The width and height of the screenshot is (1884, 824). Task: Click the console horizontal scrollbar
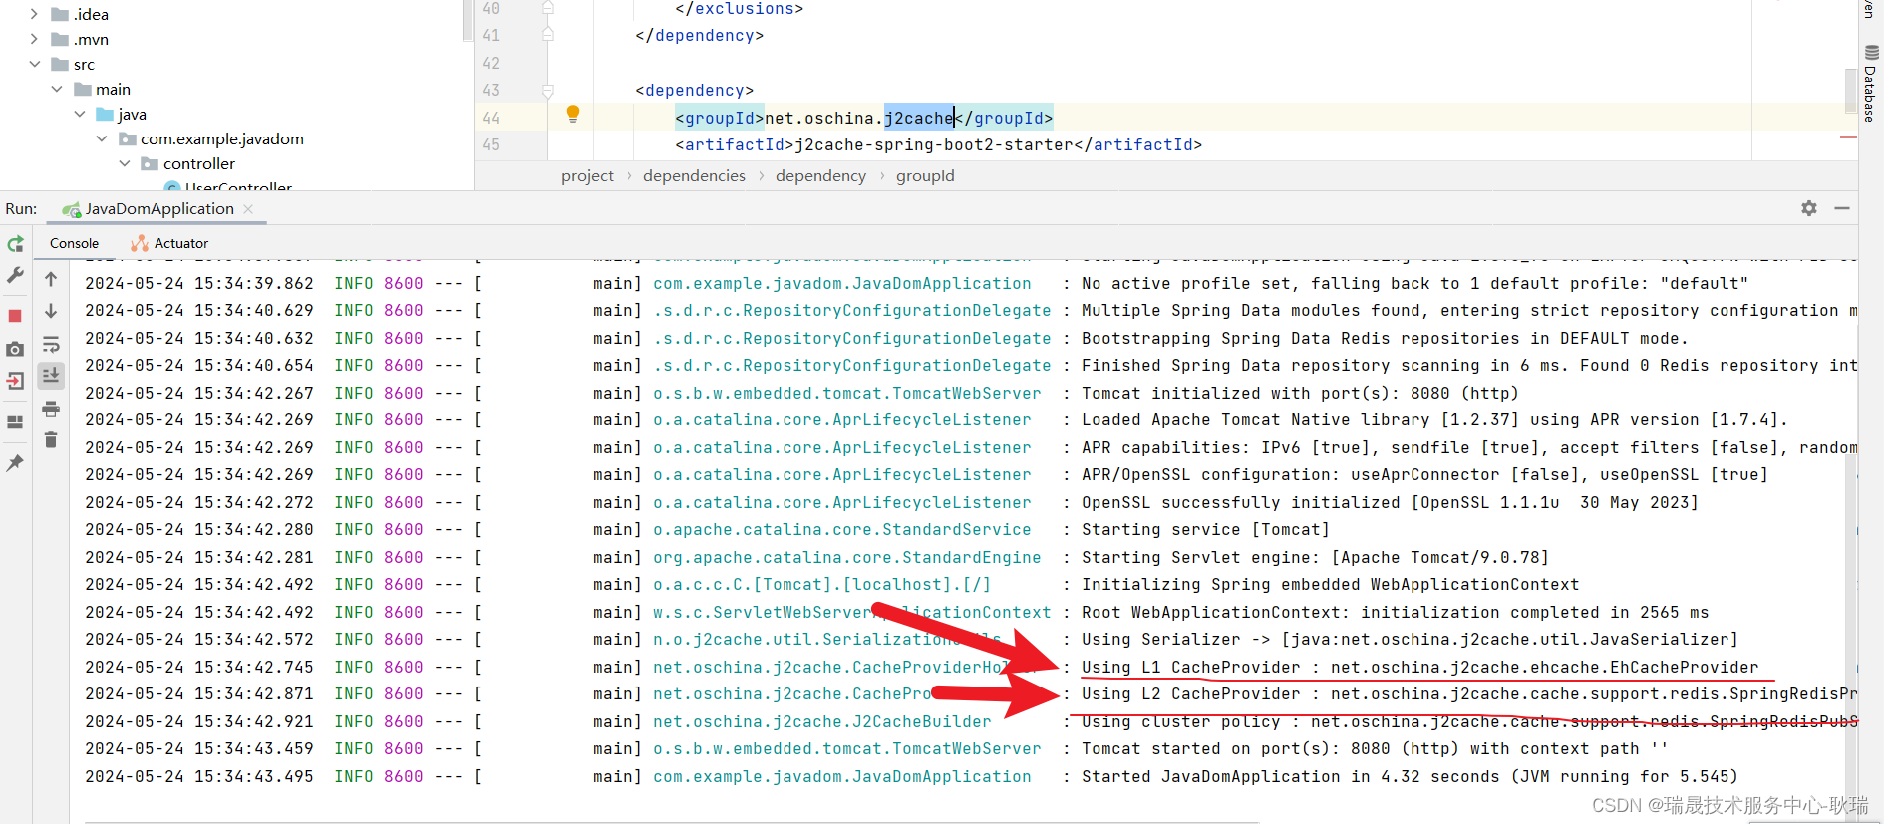pyautogui.click(x=673, y=821)
